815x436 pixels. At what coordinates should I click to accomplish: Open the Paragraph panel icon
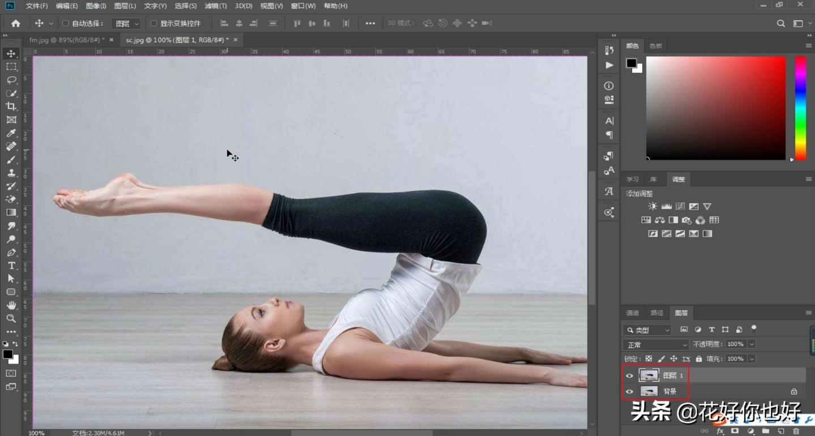[x=609, y=135]
